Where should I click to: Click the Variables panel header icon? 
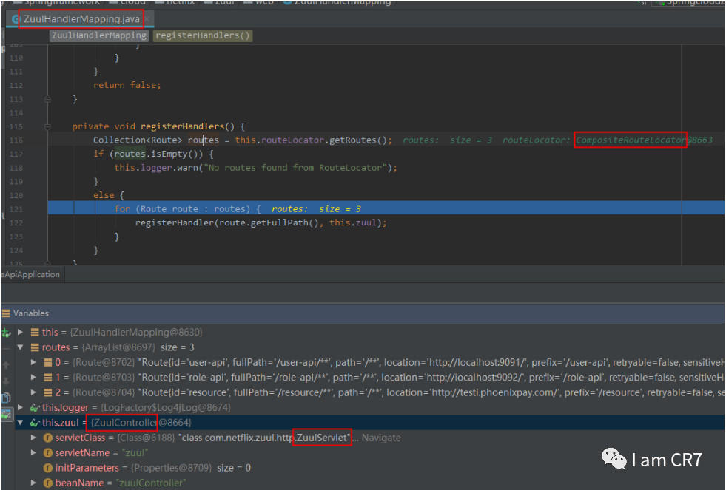[6, 313]
